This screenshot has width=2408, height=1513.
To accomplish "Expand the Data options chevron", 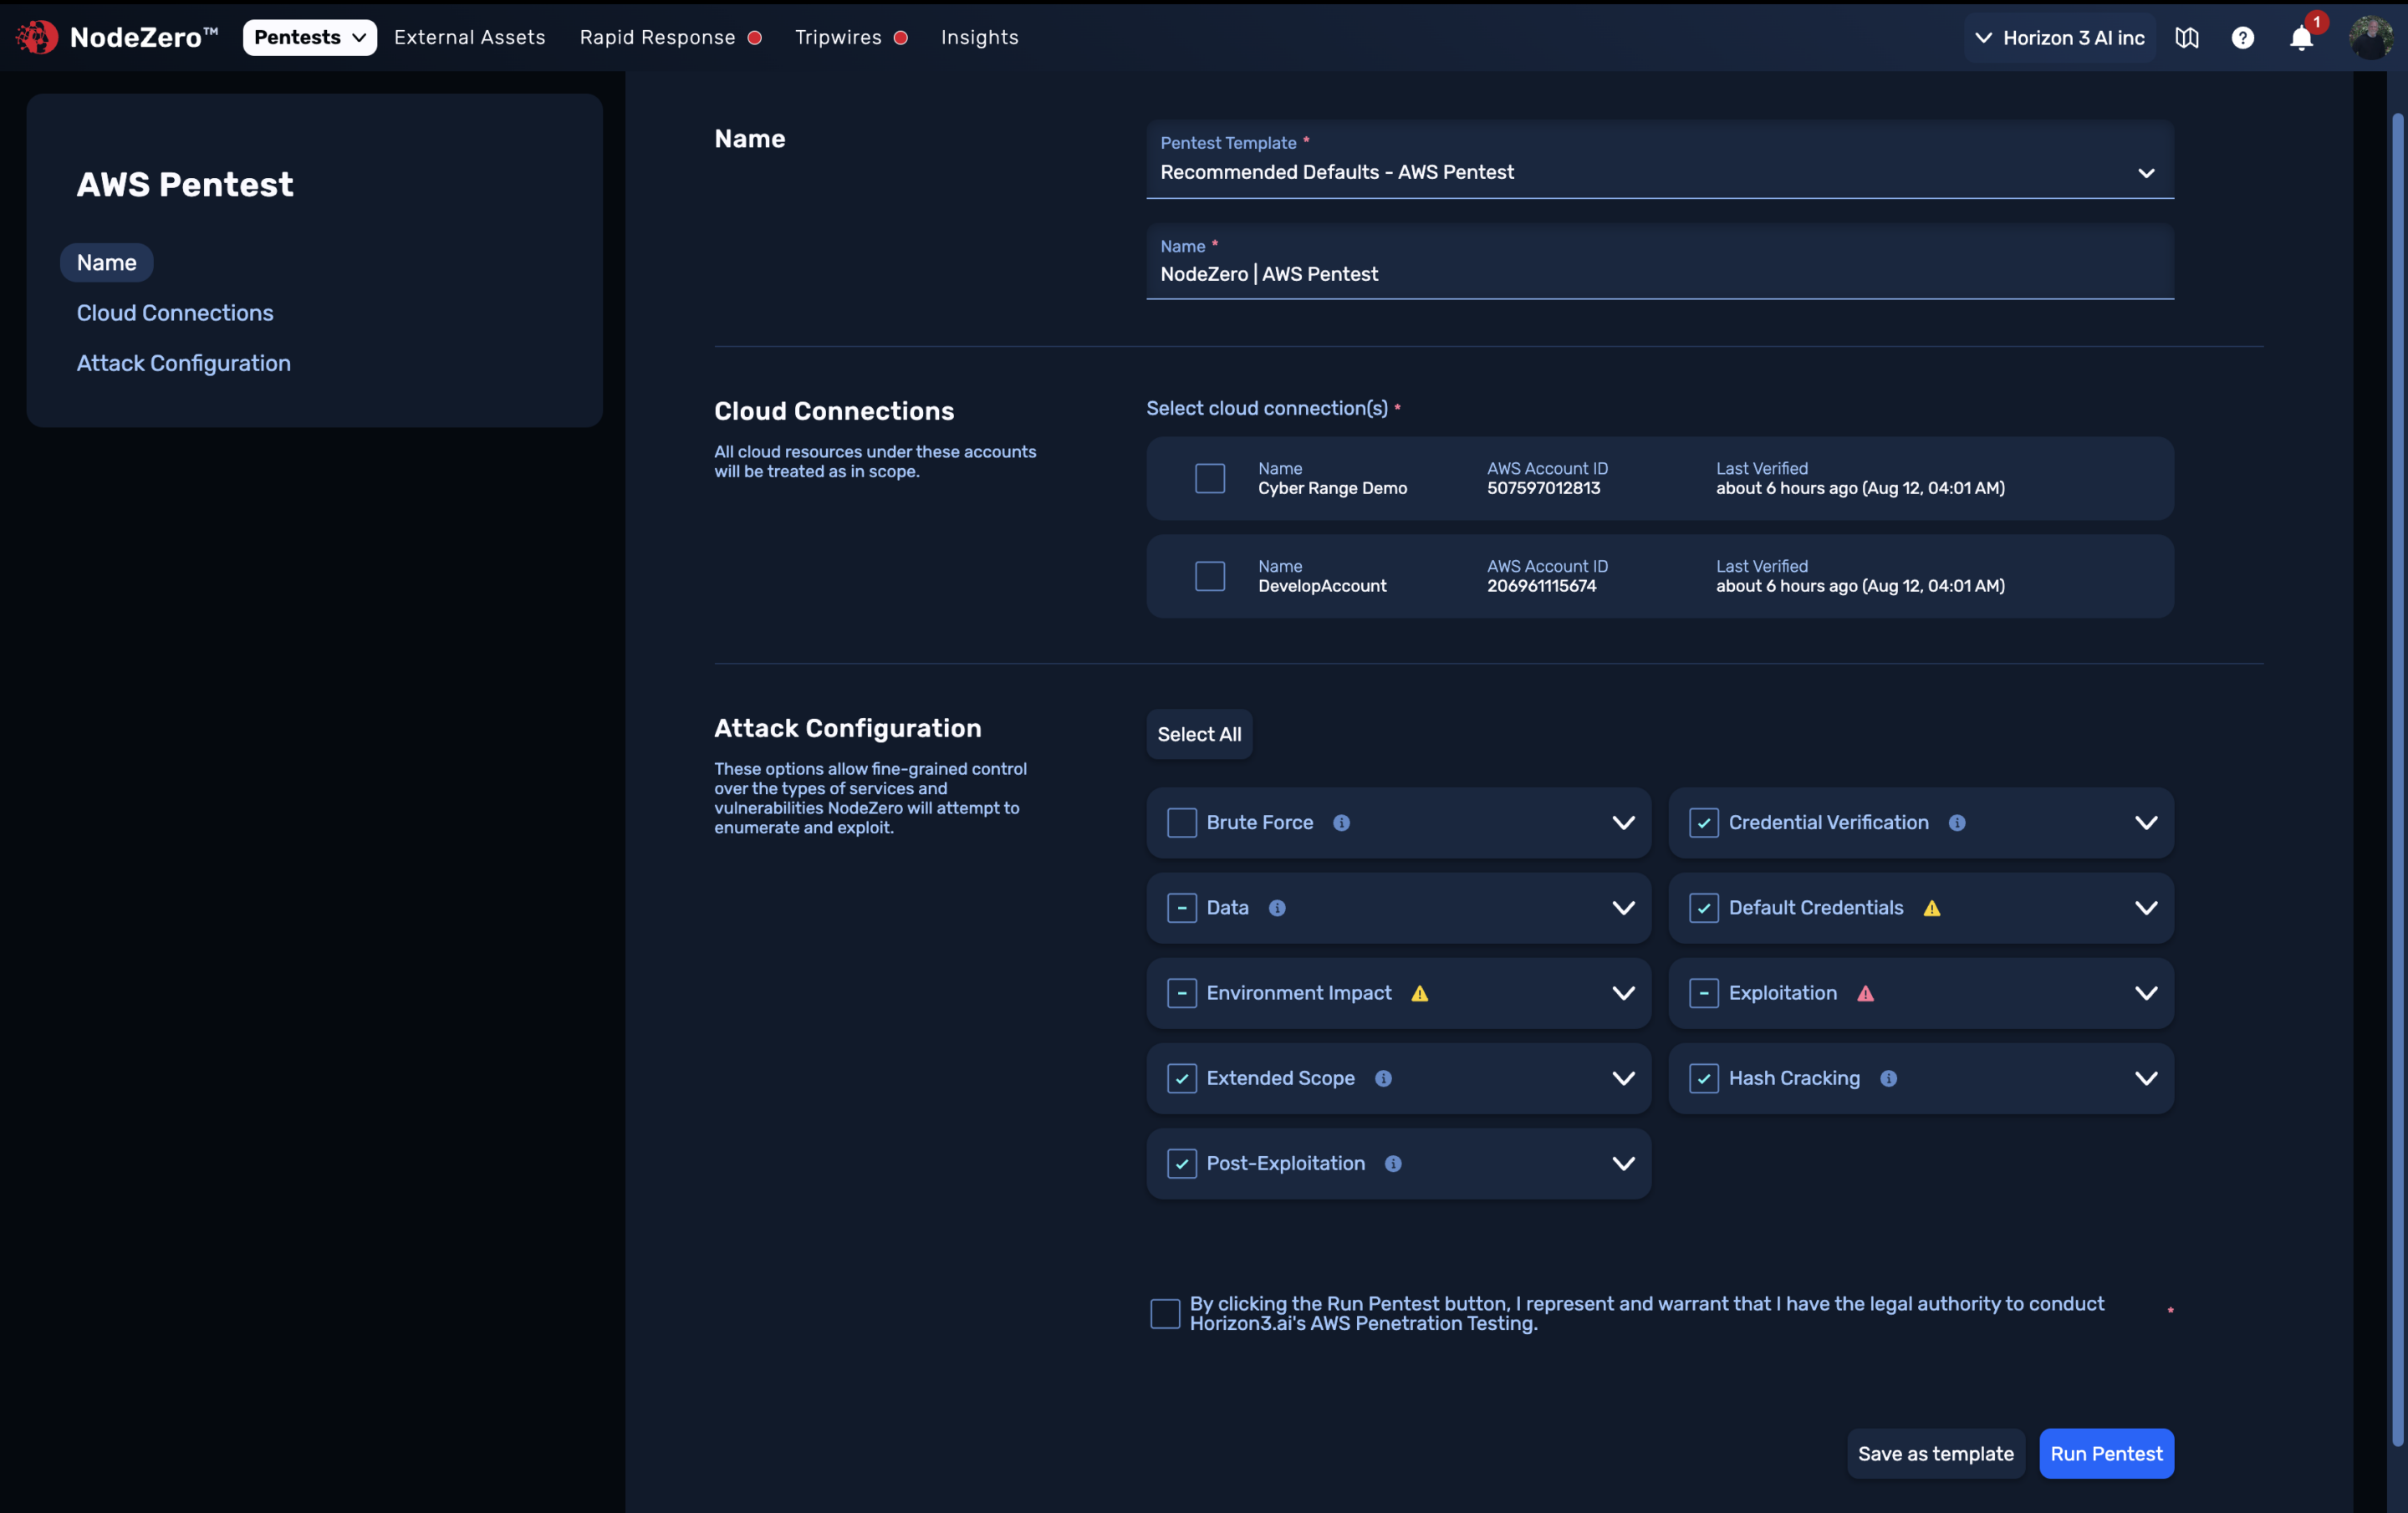I will 1624,907.
